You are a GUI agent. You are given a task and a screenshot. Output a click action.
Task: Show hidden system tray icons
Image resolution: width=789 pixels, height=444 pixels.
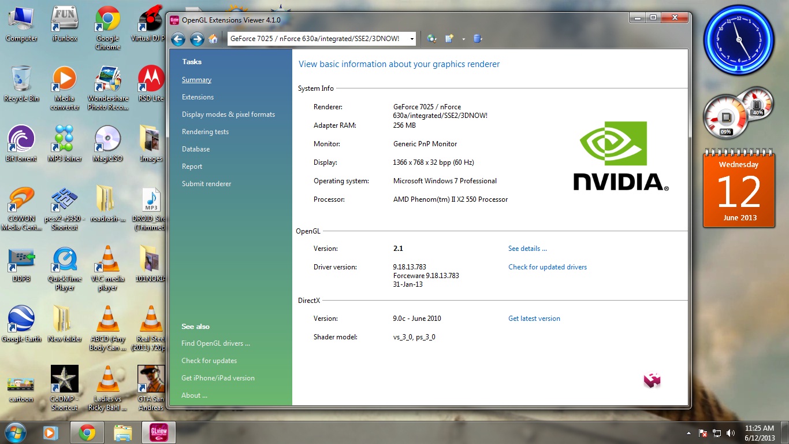tap(688, 433)
